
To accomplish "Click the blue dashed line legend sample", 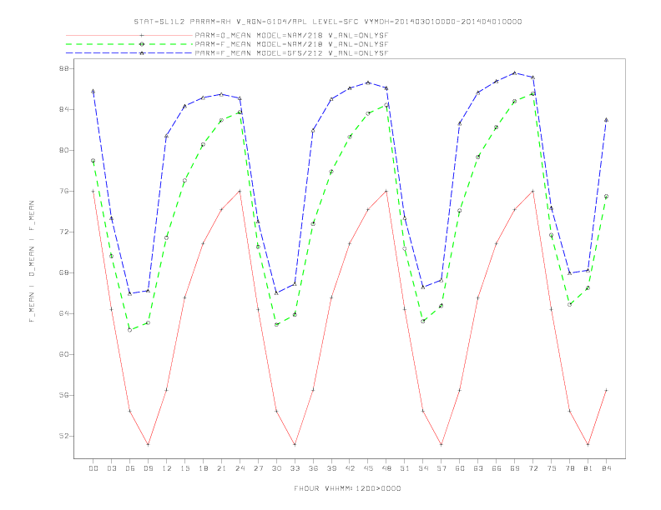I will 129,53.
